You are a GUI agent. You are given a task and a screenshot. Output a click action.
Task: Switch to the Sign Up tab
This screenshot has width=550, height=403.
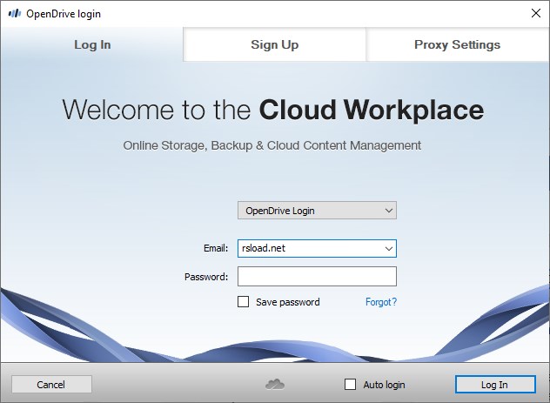click(x=275, y=44)
